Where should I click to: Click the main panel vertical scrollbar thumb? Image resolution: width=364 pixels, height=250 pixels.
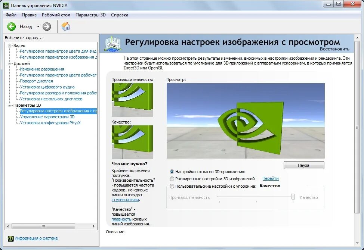point(357,127)
